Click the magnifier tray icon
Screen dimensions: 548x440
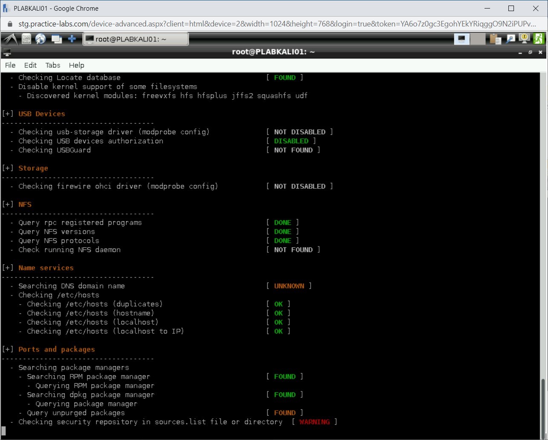pyautogui.click(x=510, y=39)
